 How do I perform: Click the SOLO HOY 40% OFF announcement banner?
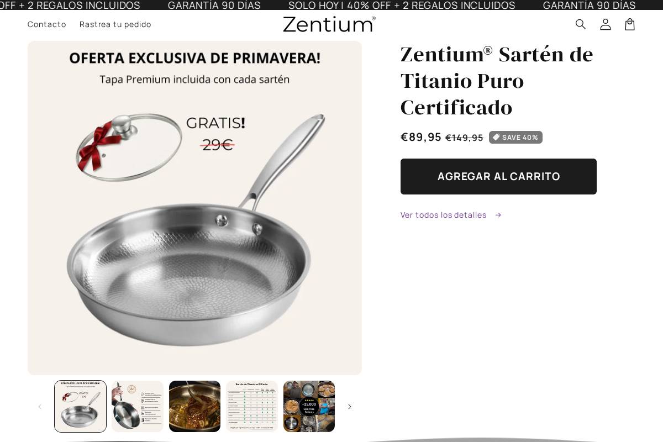click(x=402, y=6)
